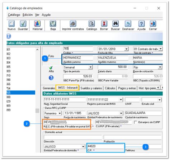Open the Catálogo toolbar icon
This screenshot has height=160, width=170.
pyautogui.click(x=91, y=24)
